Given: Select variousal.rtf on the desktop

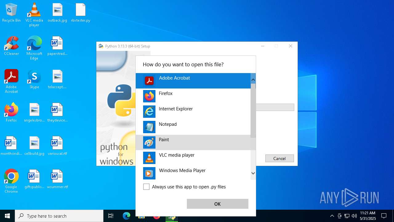Looking at the screenshot, I should click(x=57, y=146).
